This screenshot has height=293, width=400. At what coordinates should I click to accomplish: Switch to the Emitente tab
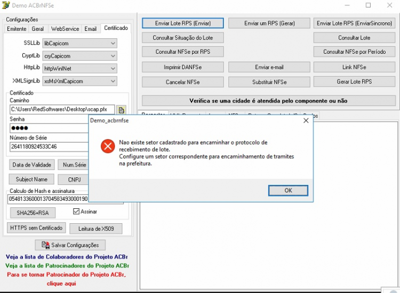17,29
